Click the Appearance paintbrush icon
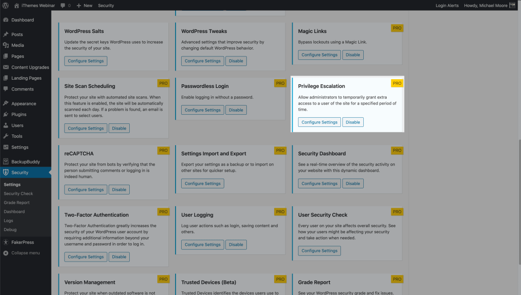 6,104
